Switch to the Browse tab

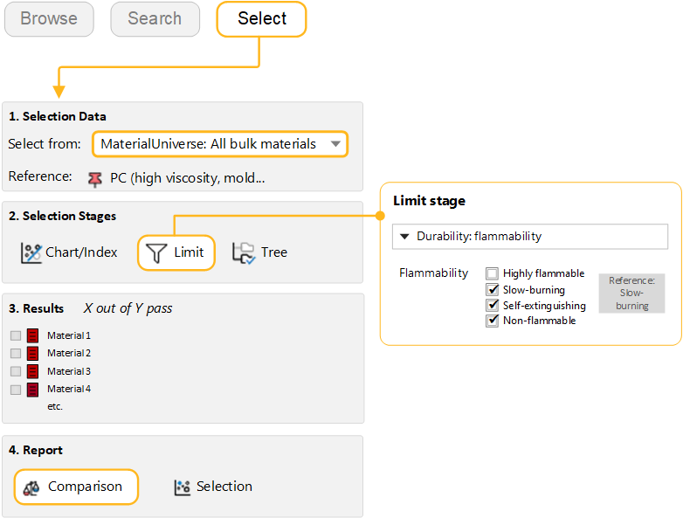tap(49, 19)
